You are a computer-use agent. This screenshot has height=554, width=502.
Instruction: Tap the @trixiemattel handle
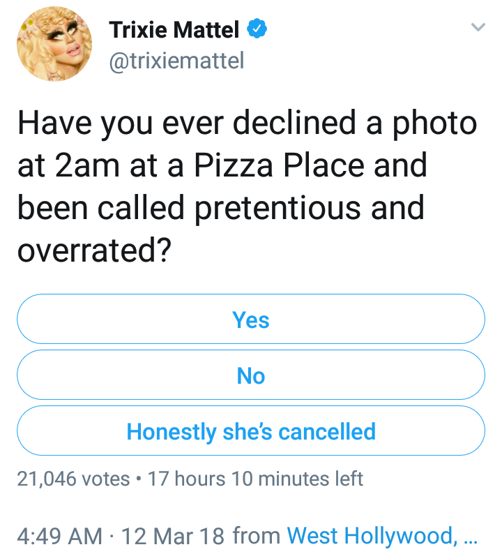click(176, 61)
